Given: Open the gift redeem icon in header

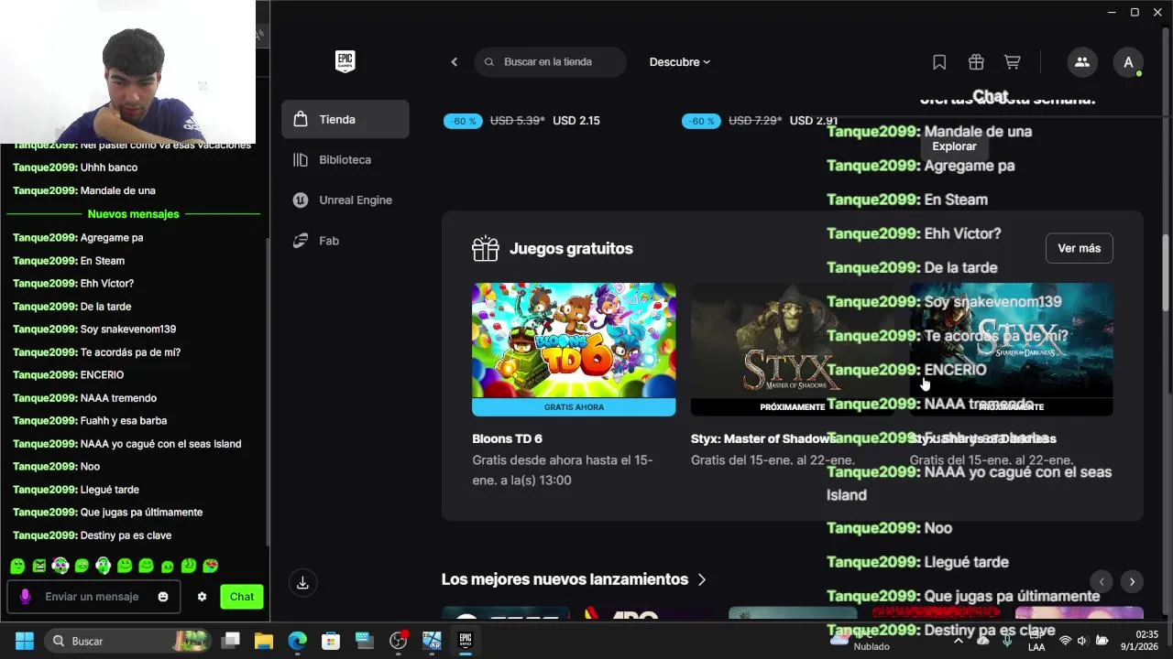Looking at the screenshot, I should coord(976,62).
